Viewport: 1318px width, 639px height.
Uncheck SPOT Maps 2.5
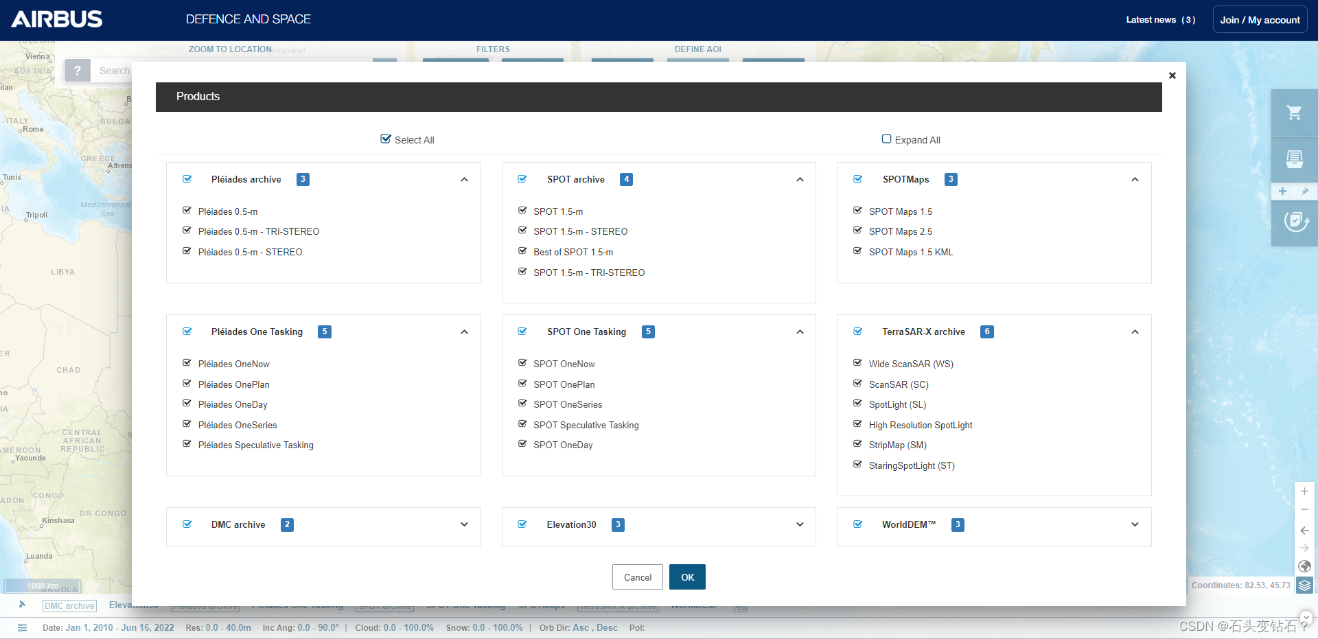point(857,231)
